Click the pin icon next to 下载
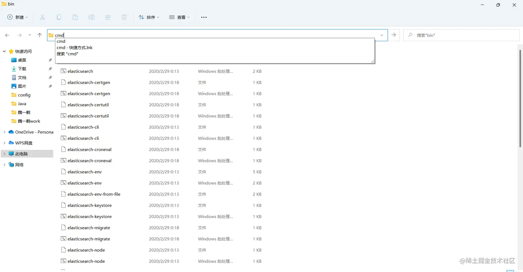This screenshot has height=272, width=523. tap(50, 69)
